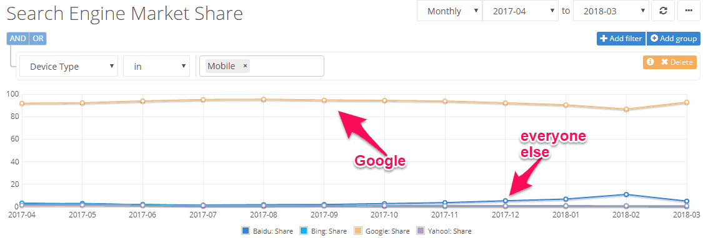Open the 2017-04 start date dropdown
The width and height of the screenshot is (703, 238).
(520, 11)
